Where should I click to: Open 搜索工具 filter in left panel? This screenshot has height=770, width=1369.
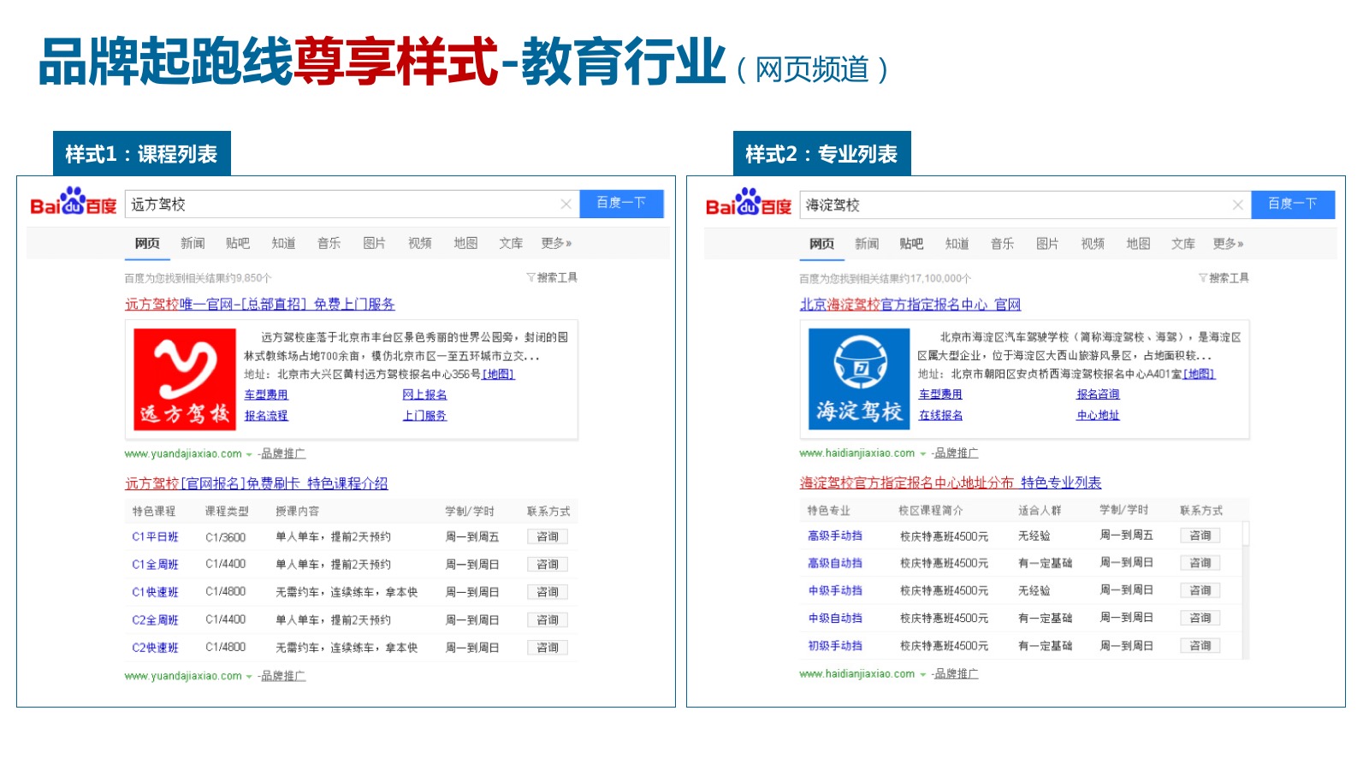(x=552, y=277)
